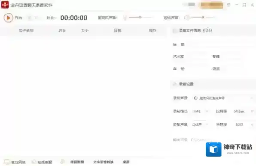Click the 操作 column header
Viewport: 256px width, 166px height.
[152, 30]
